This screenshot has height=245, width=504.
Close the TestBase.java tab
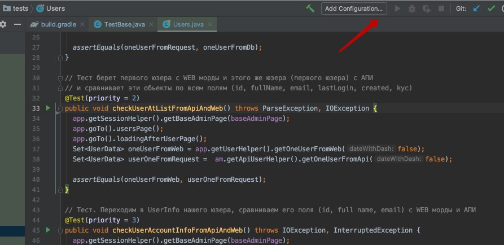pyautogui.click(x=151, y=24)
